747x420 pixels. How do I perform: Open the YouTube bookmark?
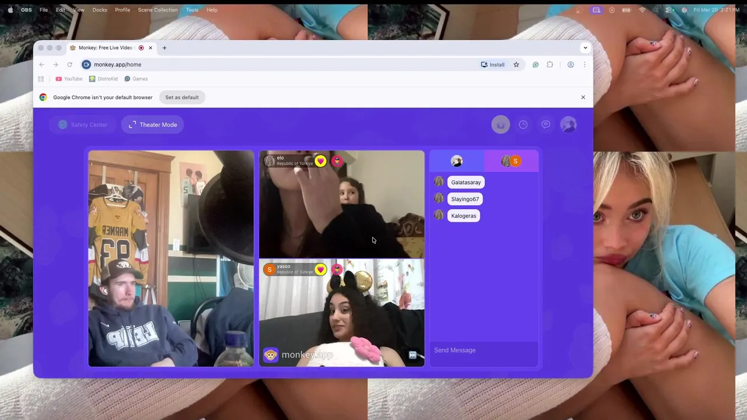(69, 79)
